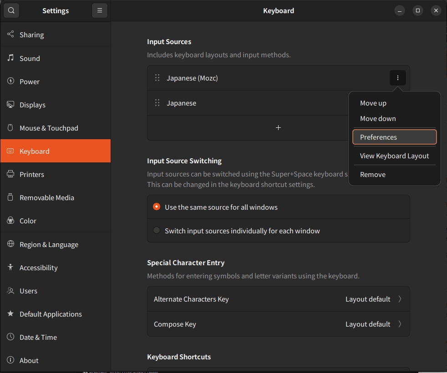Screen dimensions: 447x373
Task: Click the Displays monitor icon in sidebar
Action: 11,105
